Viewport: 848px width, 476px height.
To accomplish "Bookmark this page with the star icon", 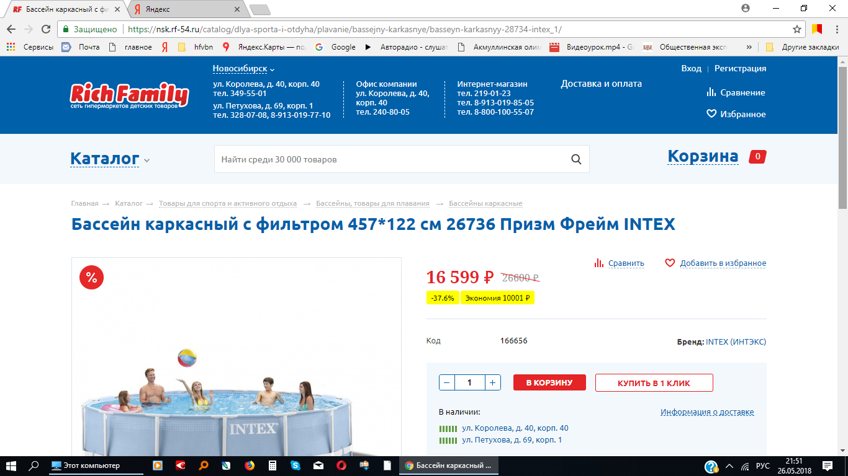I will 797,29.
